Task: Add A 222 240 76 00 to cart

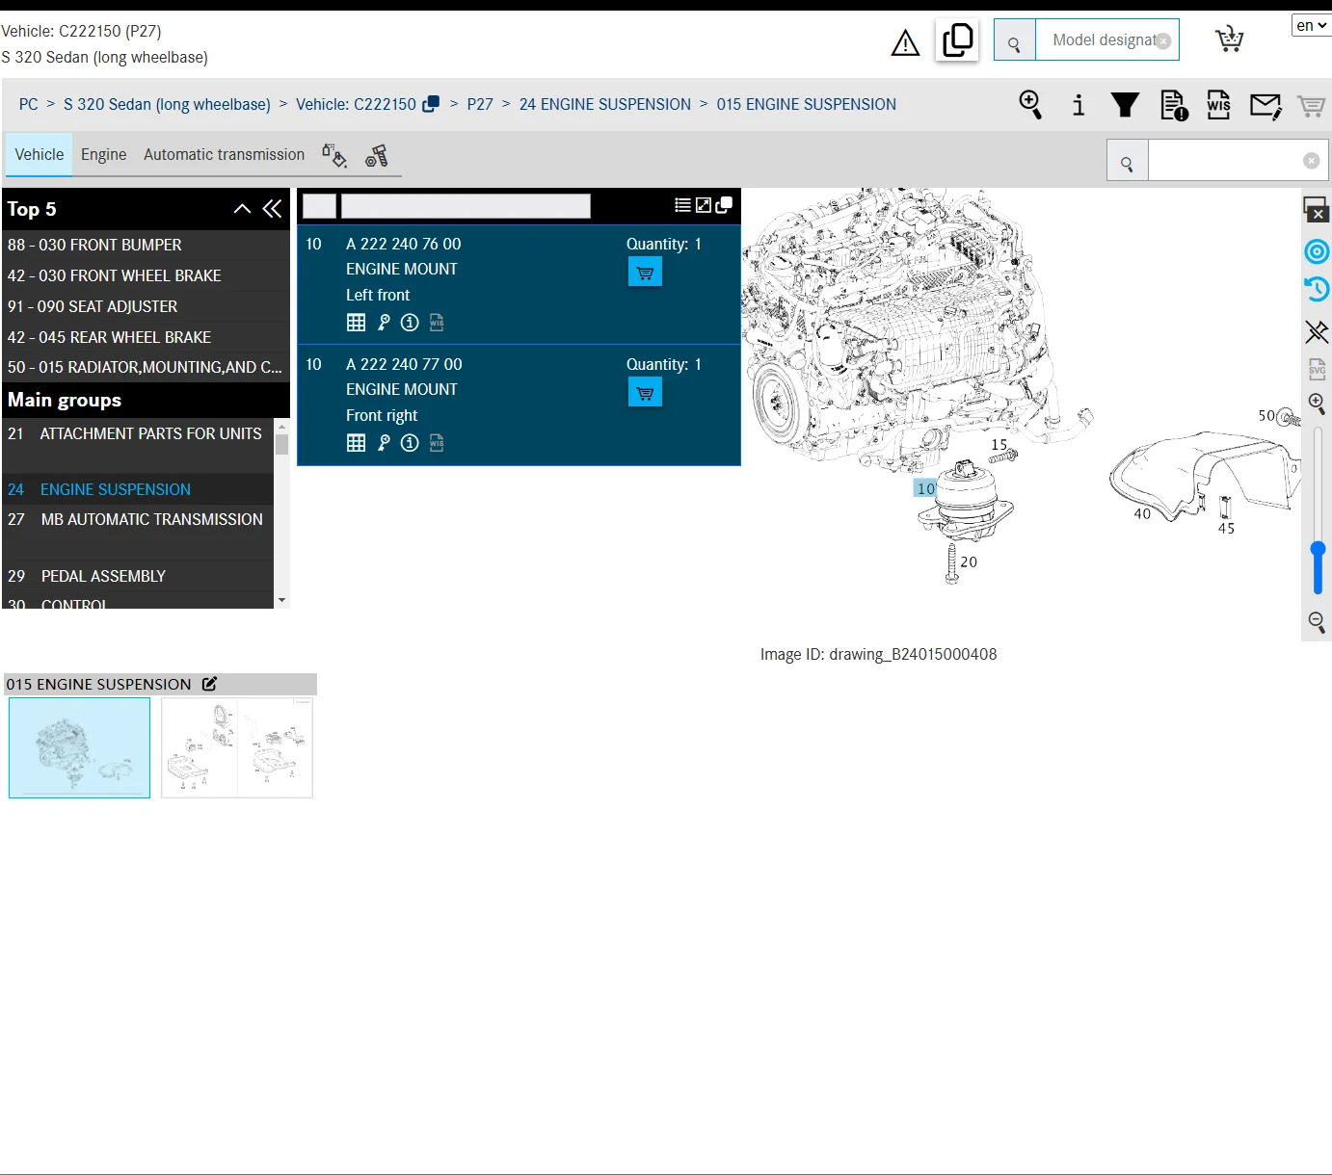Action: point(645,273)
